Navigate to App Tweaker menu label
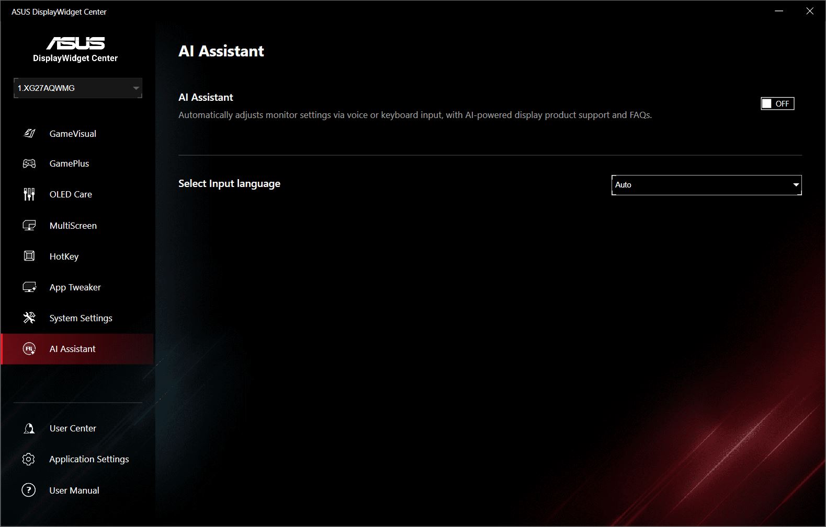This screenshot has width=826, height=527. (75, 287)
